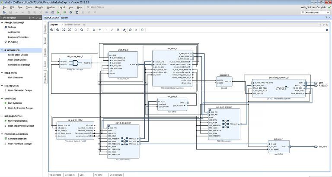Click Add Sources in Project Manager
Screen dimensions: 332x177
[14, 32]
